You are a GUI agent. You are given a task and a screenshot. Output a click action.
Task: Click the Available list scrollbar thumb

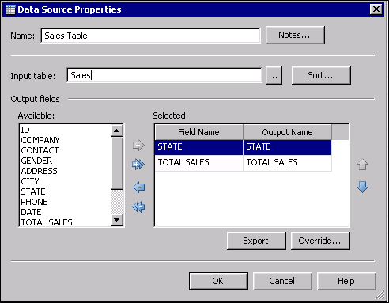pos(117,163)
